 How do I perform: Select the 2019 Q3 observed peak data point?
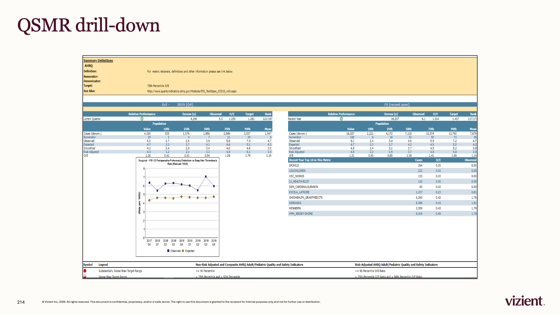coord(206,177)
